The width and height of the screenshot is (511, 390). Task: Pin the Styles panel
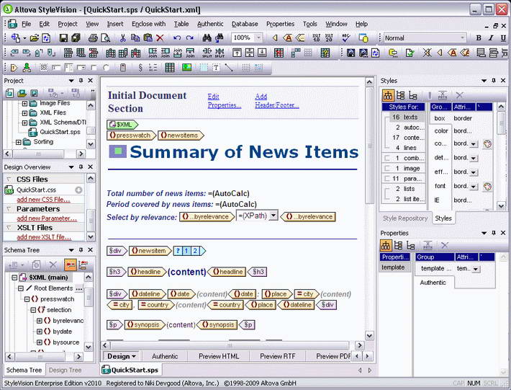494,80
